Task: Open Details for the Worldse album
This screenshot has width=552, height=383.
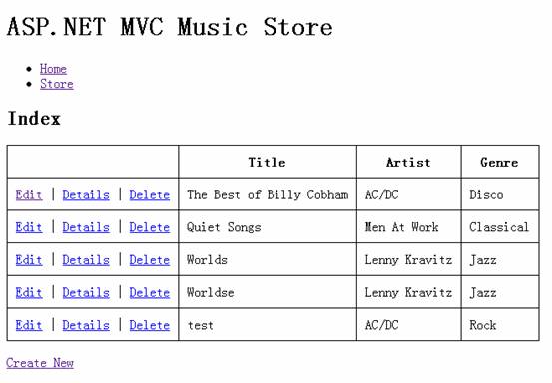Action: coord(86,292)
